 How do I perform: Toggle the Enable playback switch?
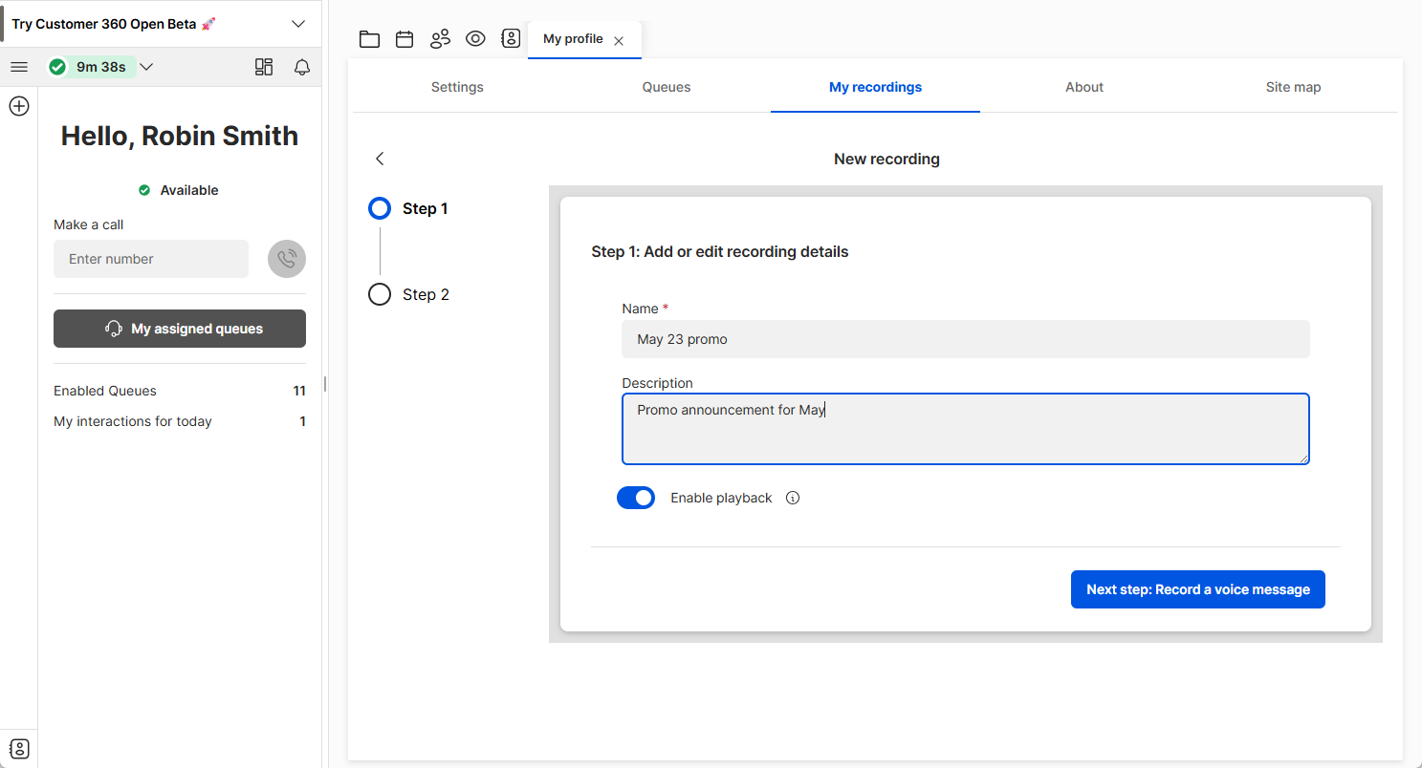click(x=636, y=498)
